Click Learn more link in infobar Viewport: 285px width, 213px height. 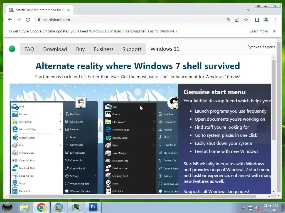coord(259,31)
